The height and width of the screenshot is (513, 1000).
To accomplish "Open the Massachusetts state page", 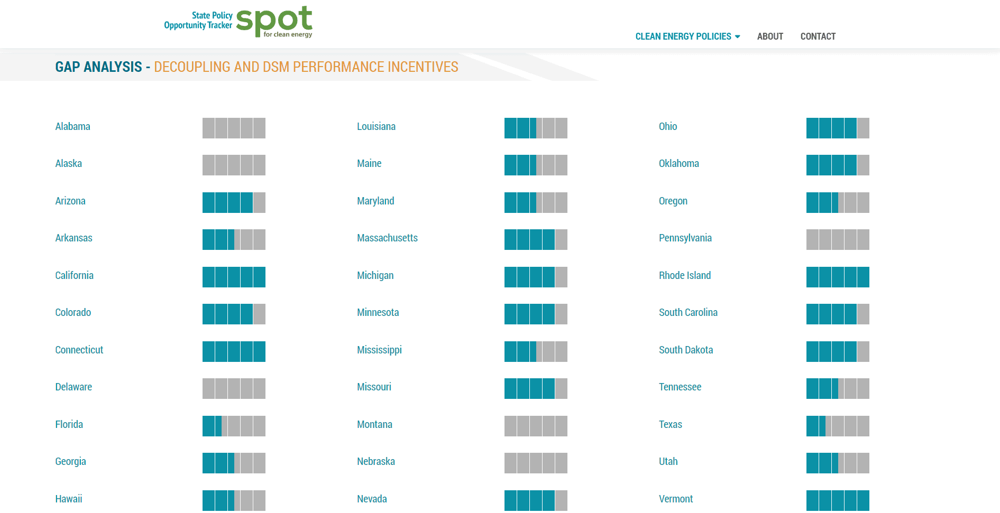I will tap(387, 238).
